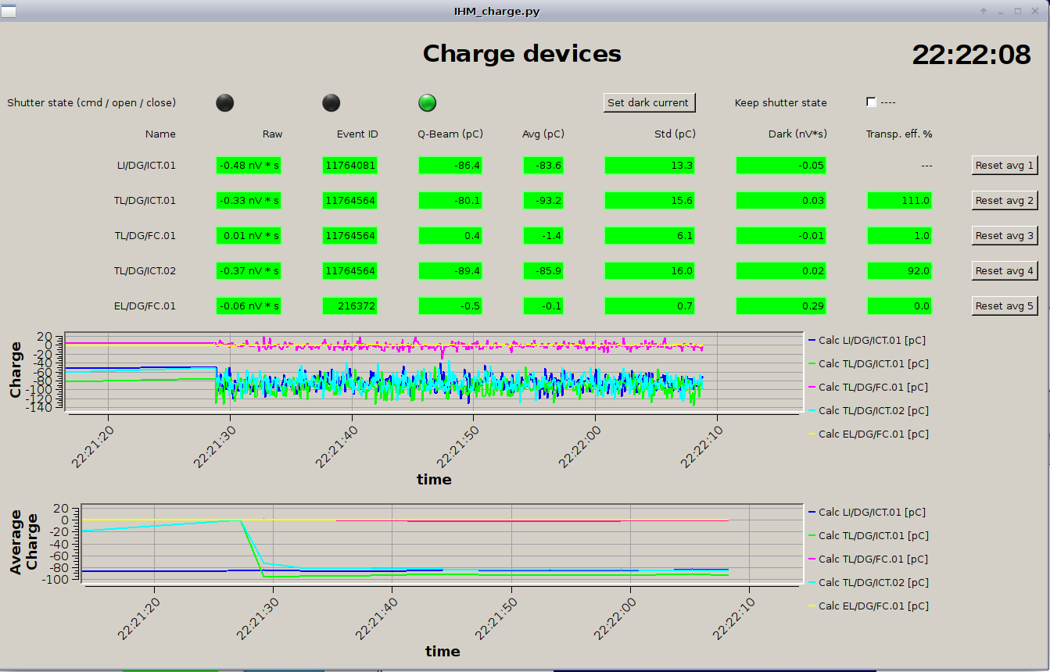Click Calc EL/DG/FC.01 legend in Average Charge plot
Screen dimensions: 1050x672
point(868,606)
